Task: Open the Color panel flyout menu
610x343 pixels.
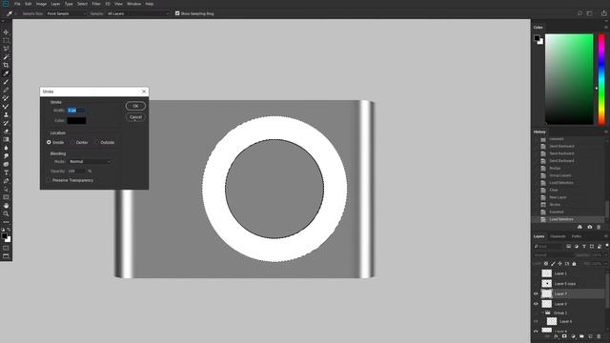Action: [606, 28]
